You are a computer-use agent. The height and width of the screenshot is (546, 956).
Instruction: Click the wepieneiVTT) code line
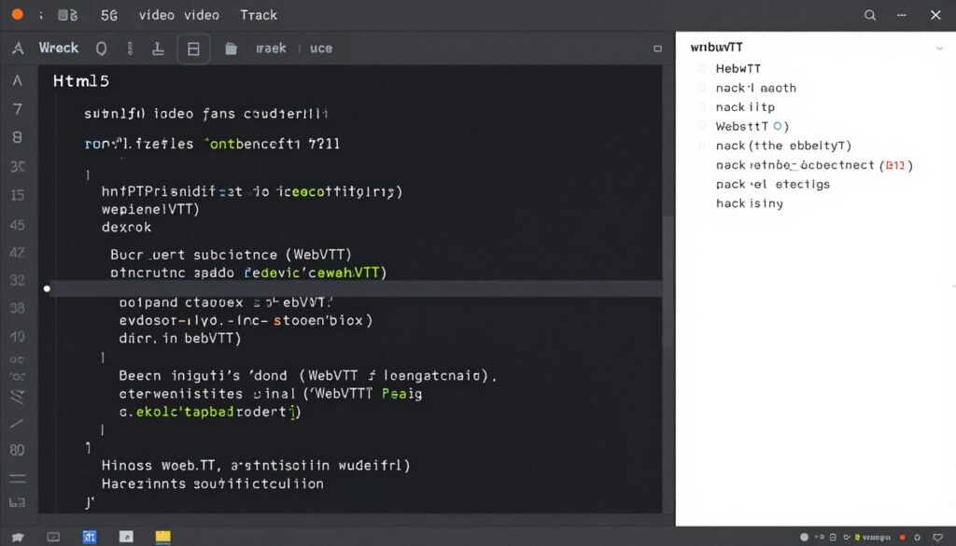(150, 210)
